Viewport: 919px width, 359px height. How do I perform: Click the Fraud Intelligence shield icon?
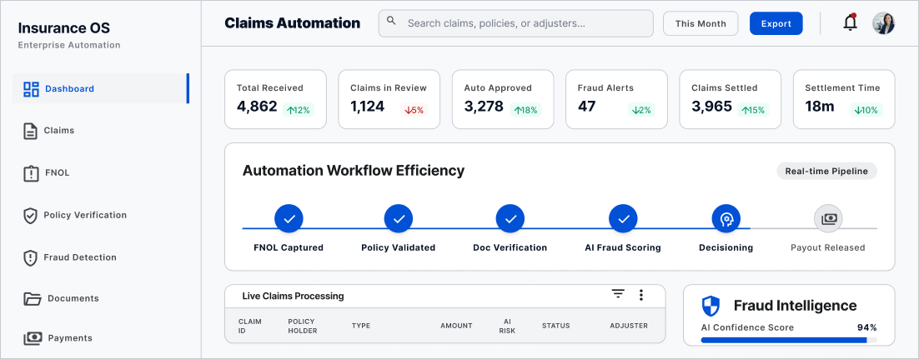point(711,307)
